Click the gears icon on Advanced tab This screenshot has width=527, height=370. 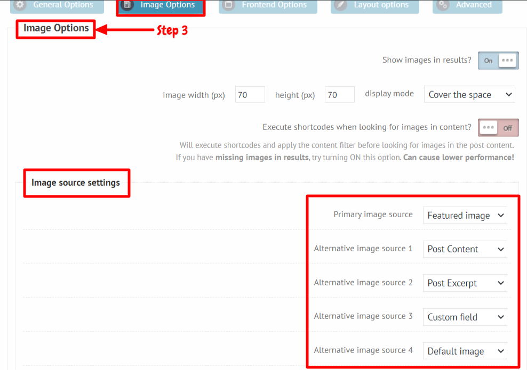[x=443, y=5]
